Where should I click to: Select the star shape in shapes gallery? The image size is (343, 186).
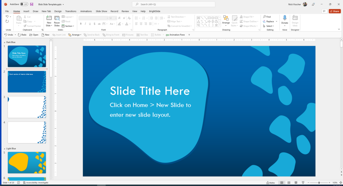216,25
